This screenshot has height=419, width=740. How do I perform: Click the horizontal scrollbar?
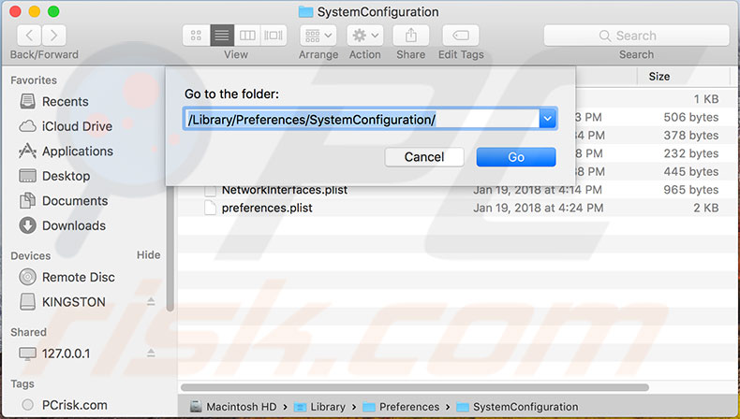coord(414,387)
